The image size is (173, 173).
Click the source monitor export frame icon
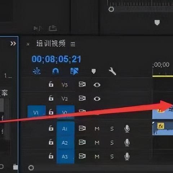pos(53,28)
